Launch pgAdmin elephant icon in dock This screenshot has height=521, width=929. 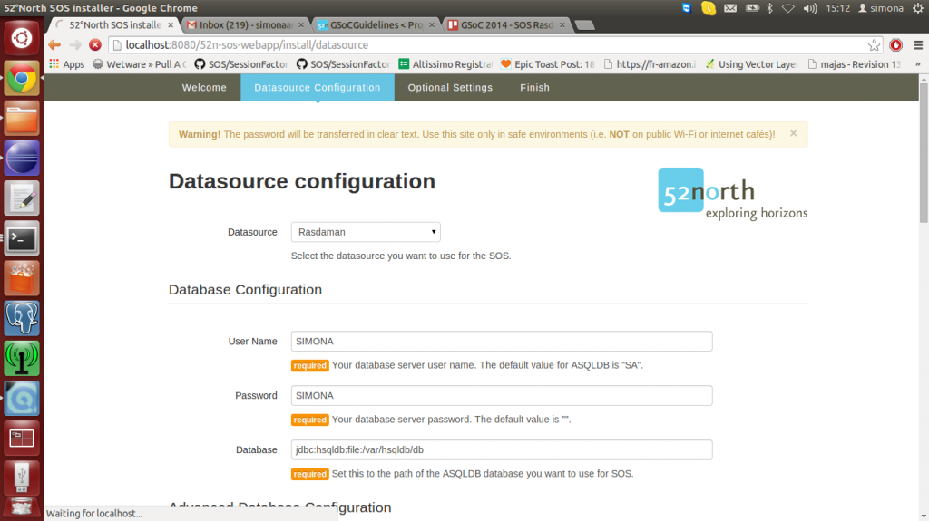[22, 319]
